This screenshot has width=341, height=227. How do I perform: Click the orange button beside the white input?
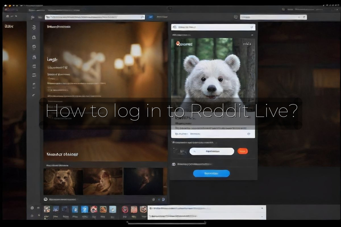click(242, 151)
